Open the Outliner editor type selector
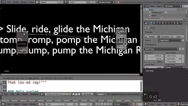188x106 pixels. 146,6
